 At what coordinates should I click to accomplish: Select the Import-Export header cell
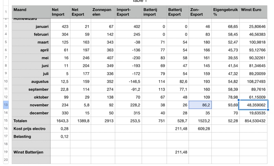[128, 12]
